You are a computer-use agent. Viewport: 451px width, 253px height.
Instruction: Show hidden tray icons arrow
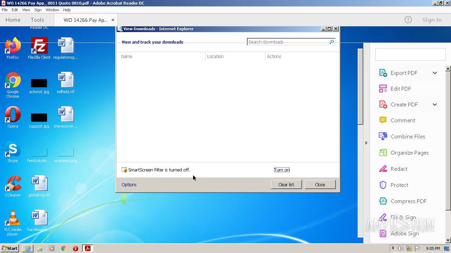coord(393,248)
